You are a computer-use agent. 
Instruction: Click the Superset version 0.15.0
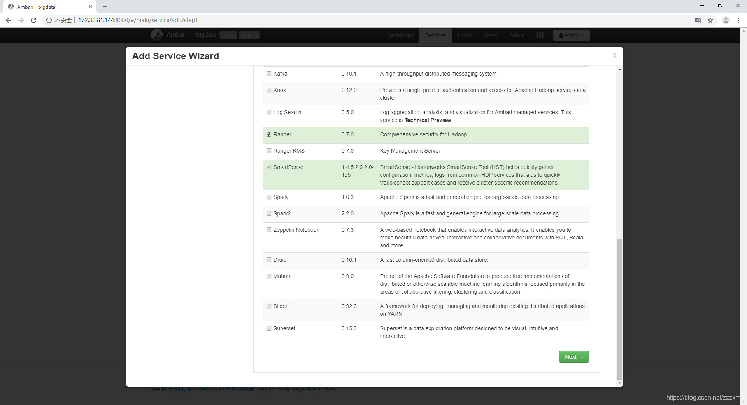coord(349,328)
